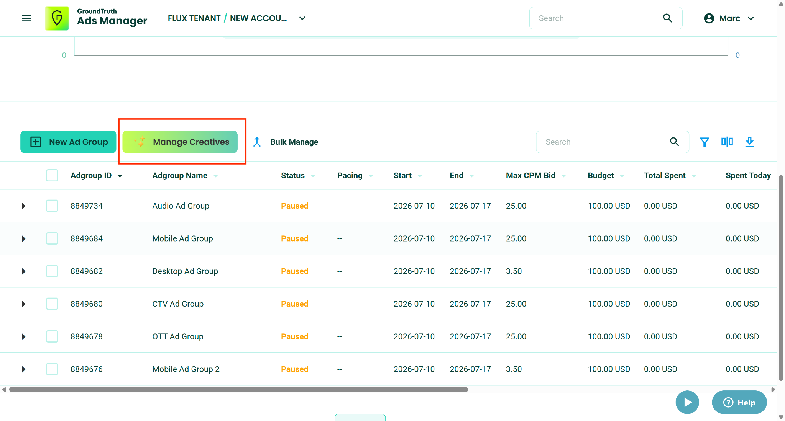Sort by Adgroup Name column
The height and width of the screenshot is (421, 785).
[x=185, y=175]
